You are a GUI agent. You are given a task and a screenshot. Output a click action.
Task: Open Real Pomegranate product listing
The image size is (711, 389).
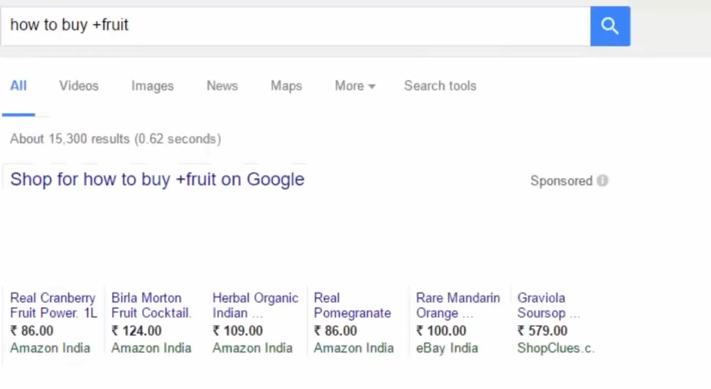click(x=352, y=305)
